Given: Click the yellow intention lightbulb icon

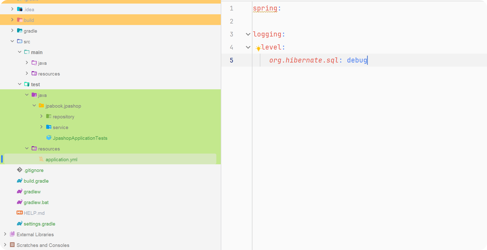Looking at the screenshot, I should coord(258,48).
